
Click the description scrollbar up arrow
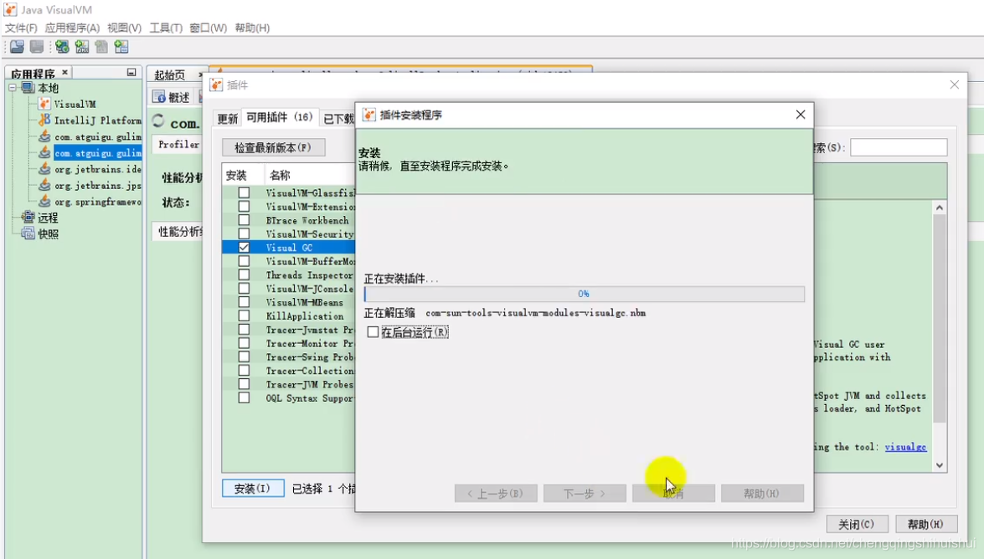940,208
